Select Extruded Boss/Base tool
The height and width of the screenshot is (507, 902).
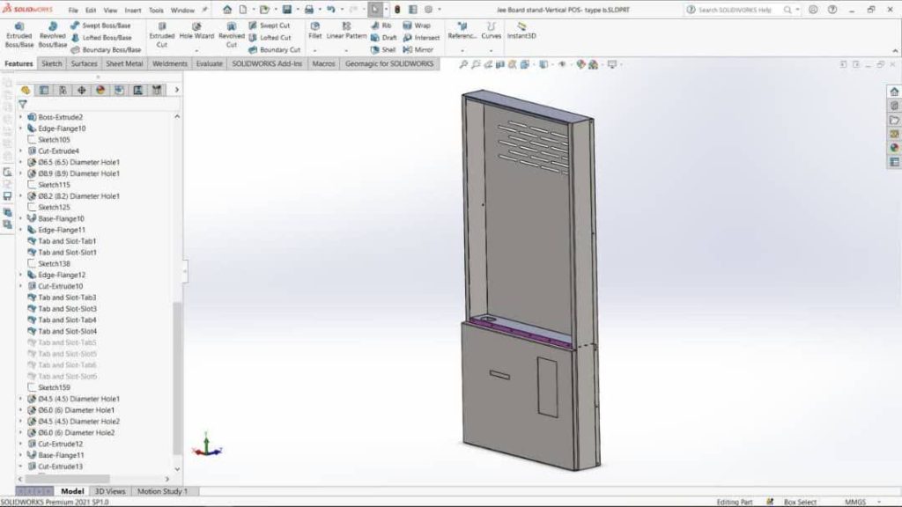coord(19,35)
